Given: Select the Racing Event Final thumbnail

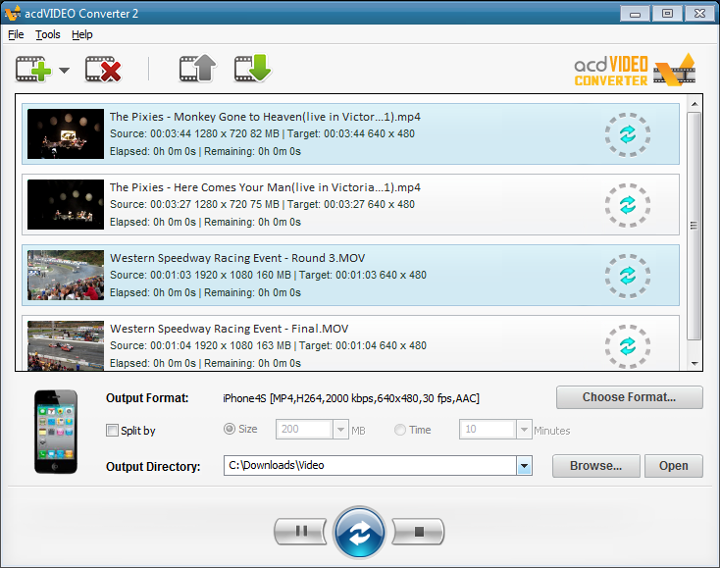Looking at the screenshot, I should (66, 345).
